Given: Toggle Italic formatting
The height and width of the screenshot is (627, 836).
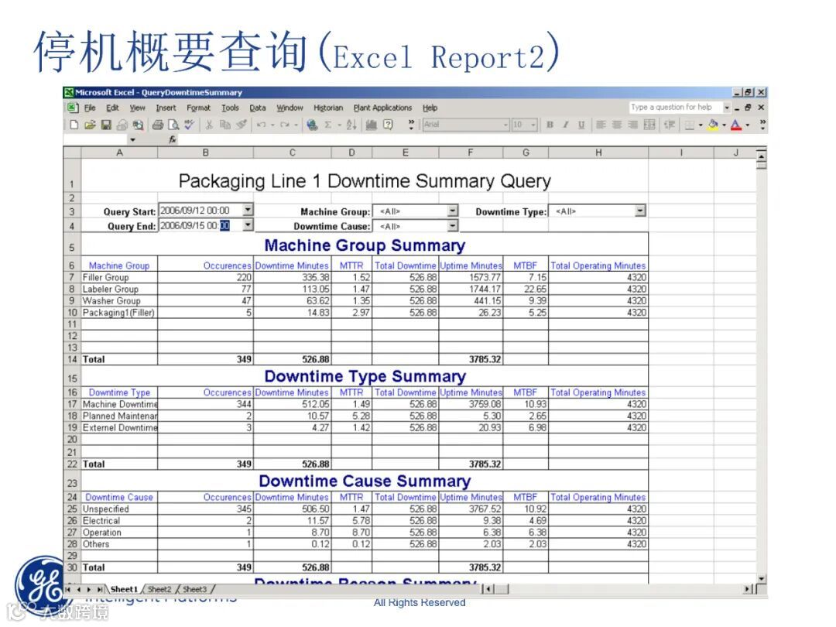Looking at the screenshot, I should pyautogui.click(x=566, y=125).
